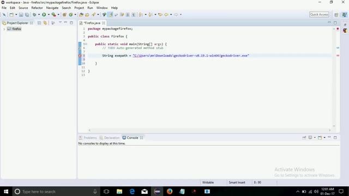Open the Forward history dropdown arrow

click(180, 15)
